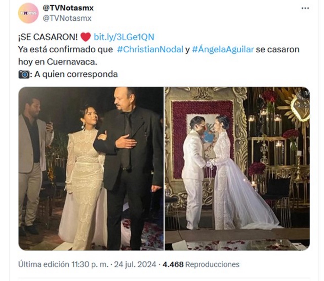Screen dimensions: 324x281
Task: View the right photo of couple at altar
Action: pyautogui.click(x=237, y=169)
